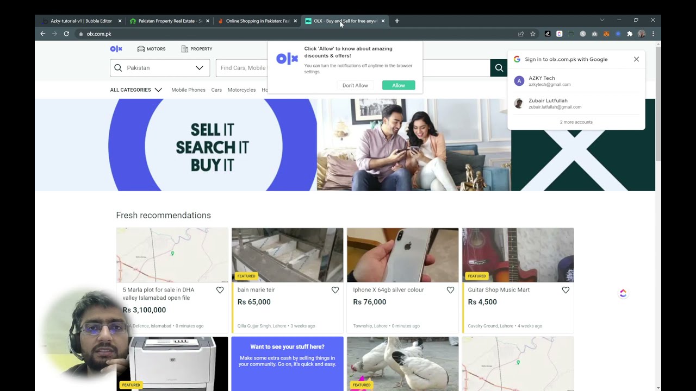Image resolution: width=696 pixels, height=391 pixels.
Task: Open Motorcycles category link
Action: point(241,90)
